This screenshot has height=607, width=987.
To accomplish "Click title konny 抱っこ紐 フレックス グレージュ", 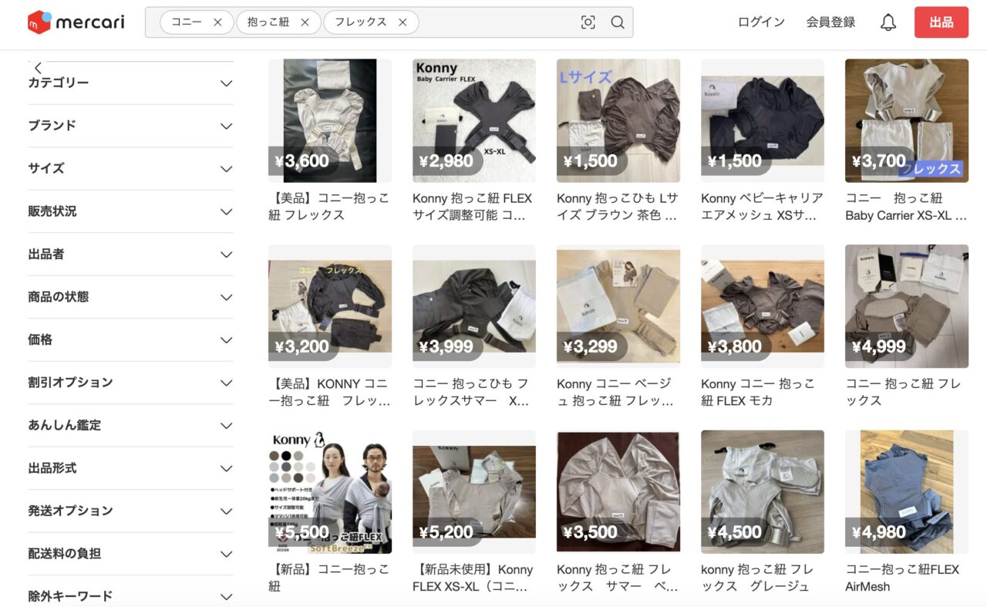I will tap(757, 578).
